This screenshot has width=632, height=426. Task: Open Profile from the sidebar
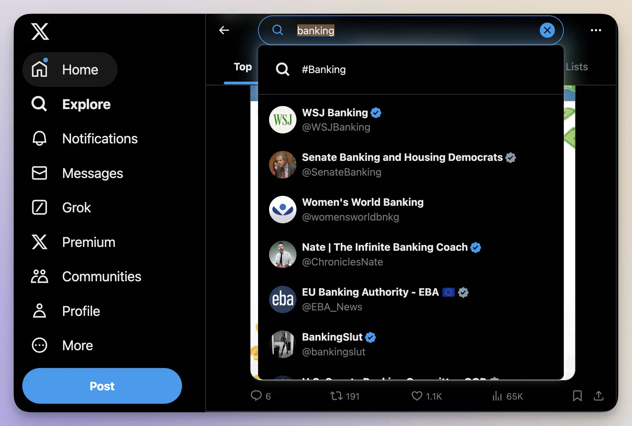[x=65, y=311]
